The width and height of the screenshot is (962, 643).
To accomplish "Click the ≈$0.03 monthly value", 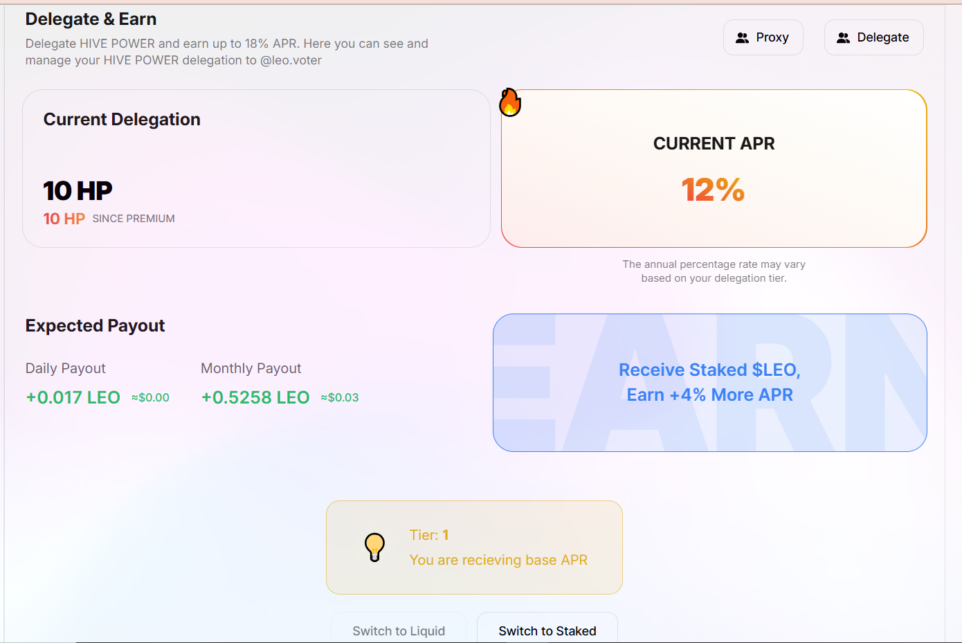I will (340, 397).
